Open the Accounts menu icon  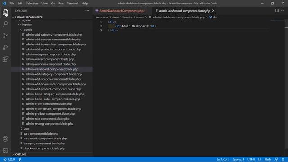click(5, 139)
